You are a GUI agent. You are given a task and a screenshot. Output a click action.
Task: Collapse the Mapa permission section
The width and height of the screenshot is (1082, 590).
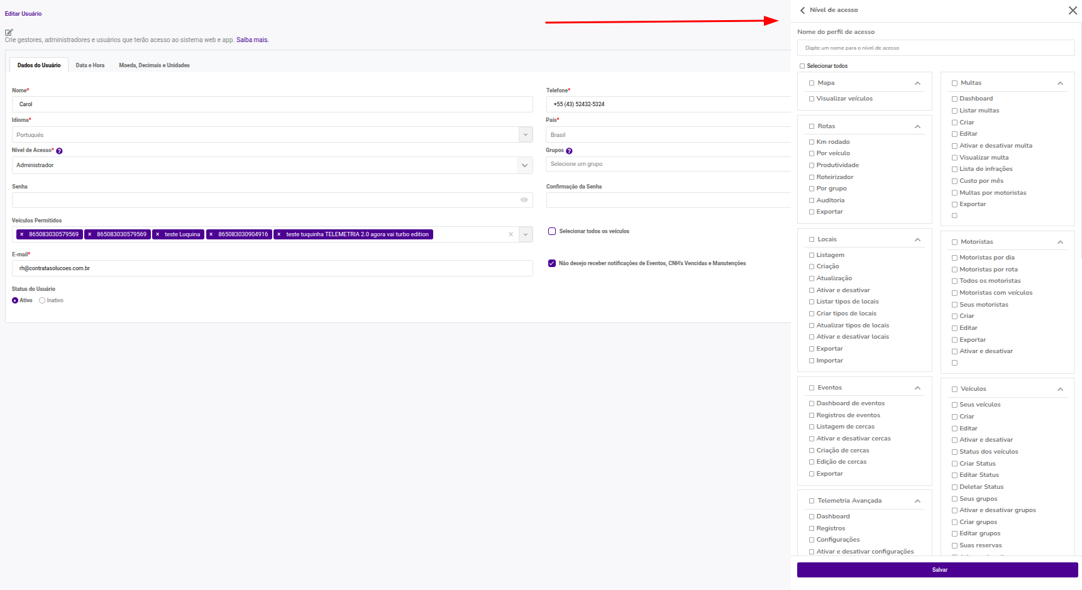pos(917,83)
